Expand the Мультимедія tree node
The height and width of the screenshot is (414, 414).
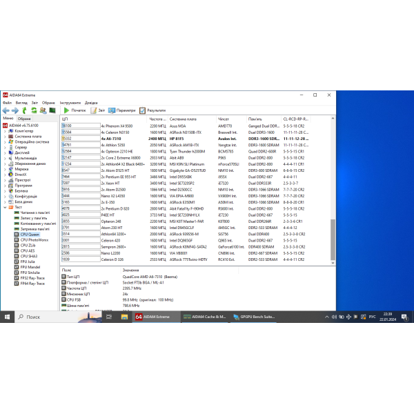pos(5,158)
